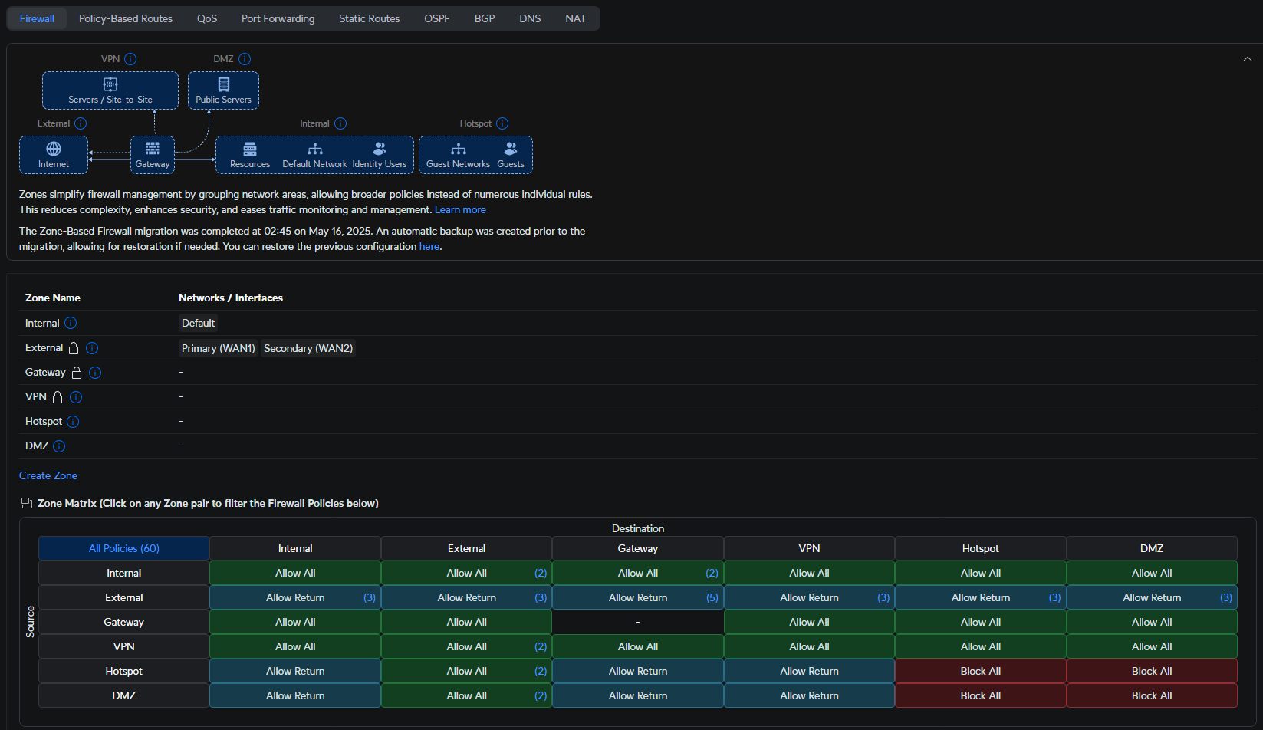The width and height of the screenshot is (1263, 730).
Task: Open the Port Forwarding tab
Action: 278,18
